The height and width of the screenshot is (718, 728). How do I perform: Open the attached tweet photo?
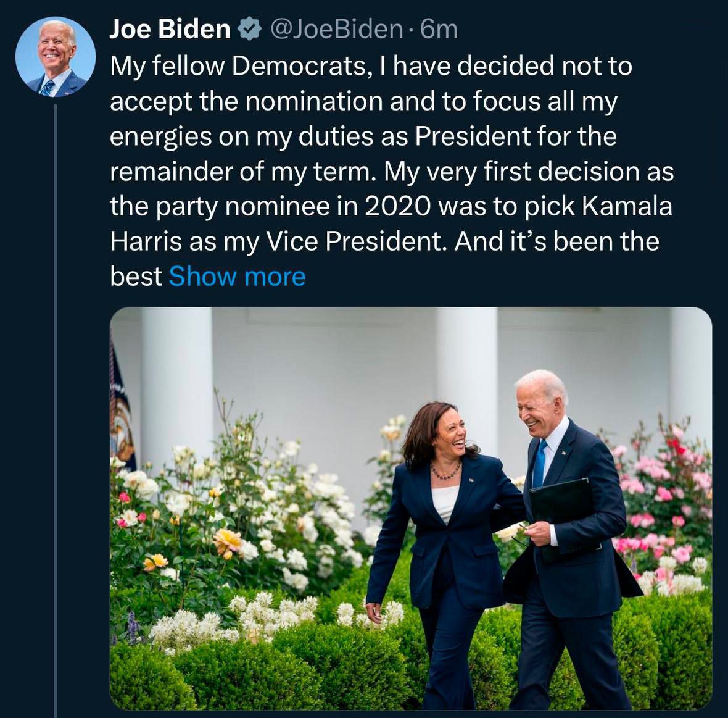410,507
